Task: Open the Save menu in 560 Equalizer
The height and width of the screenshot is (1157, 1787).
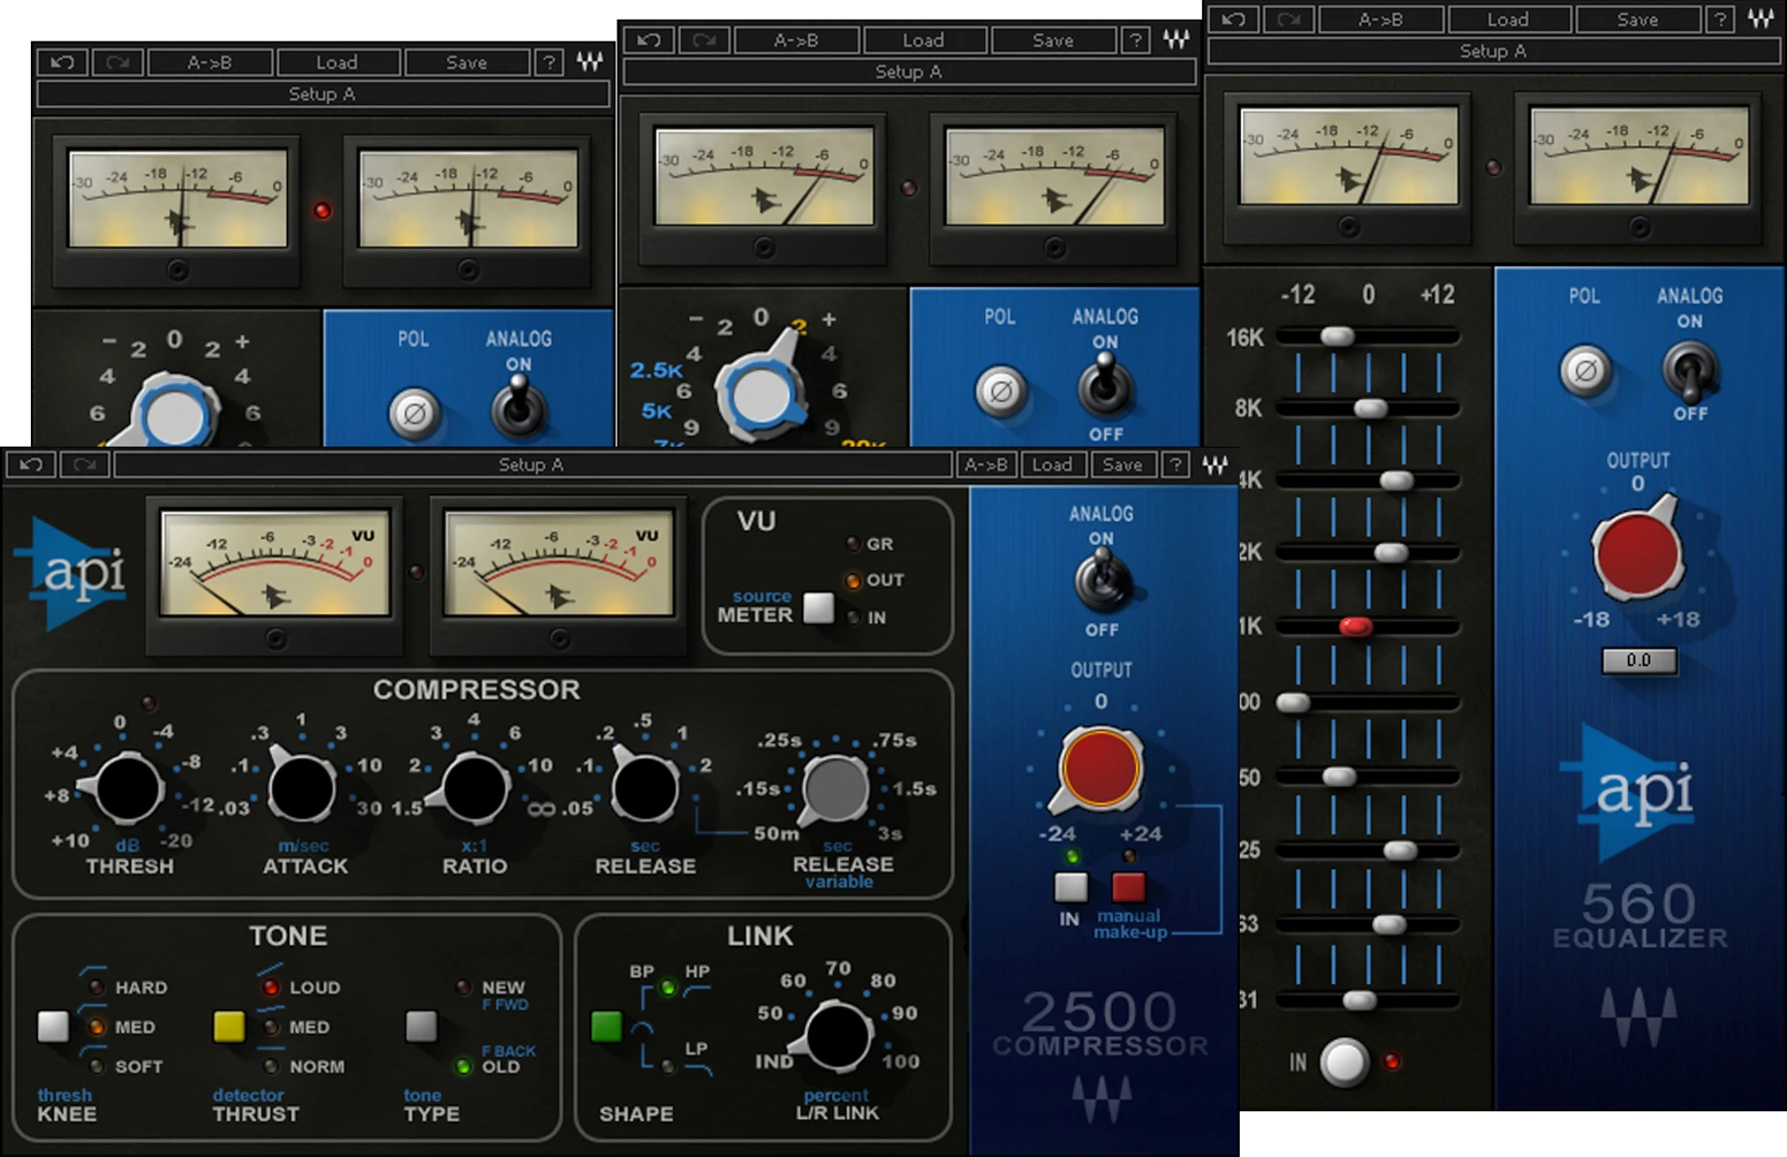Action: (x=1637, y=19)
